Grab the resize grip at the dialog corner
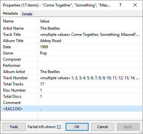 (x=140, y=132)
